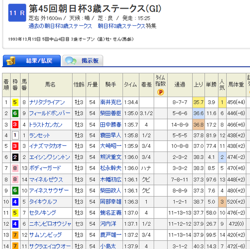The image size is (250, 249).
Task: Open jockey 大崎昭一 profile
Action: tap(111, 146)
